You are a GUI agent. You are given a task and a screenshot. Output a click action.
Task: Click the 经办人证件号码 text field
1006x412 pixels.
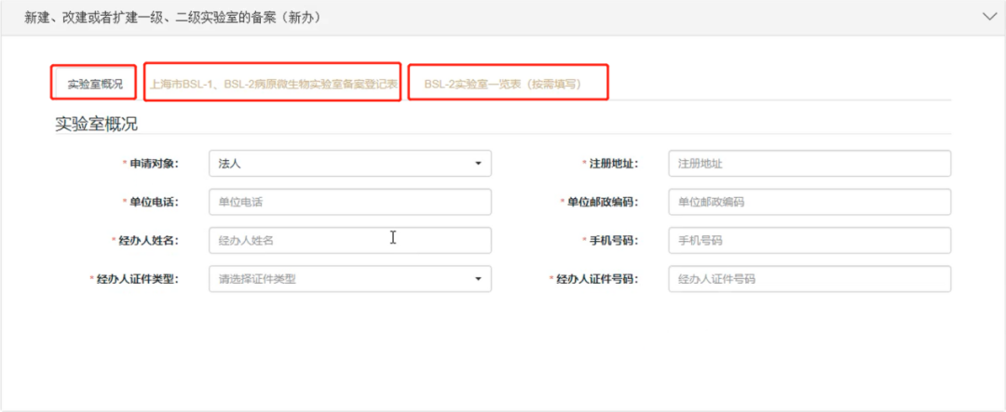[x=809, y=279]
